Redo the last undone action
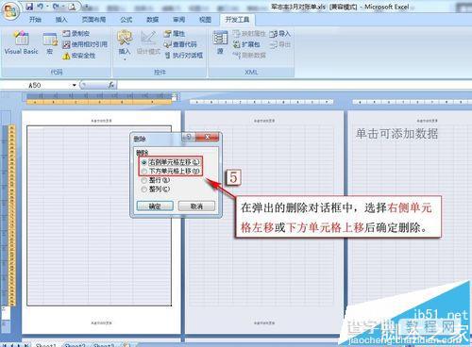 56,7
